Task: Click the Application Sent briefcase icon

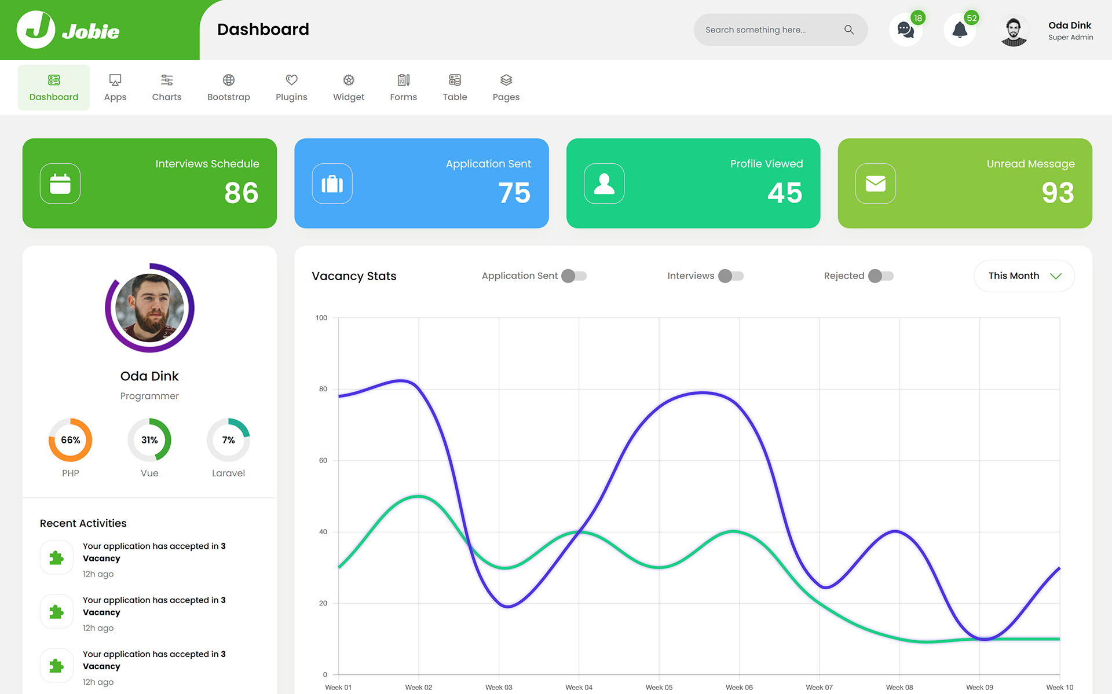Action: click(x=332, y=183)
